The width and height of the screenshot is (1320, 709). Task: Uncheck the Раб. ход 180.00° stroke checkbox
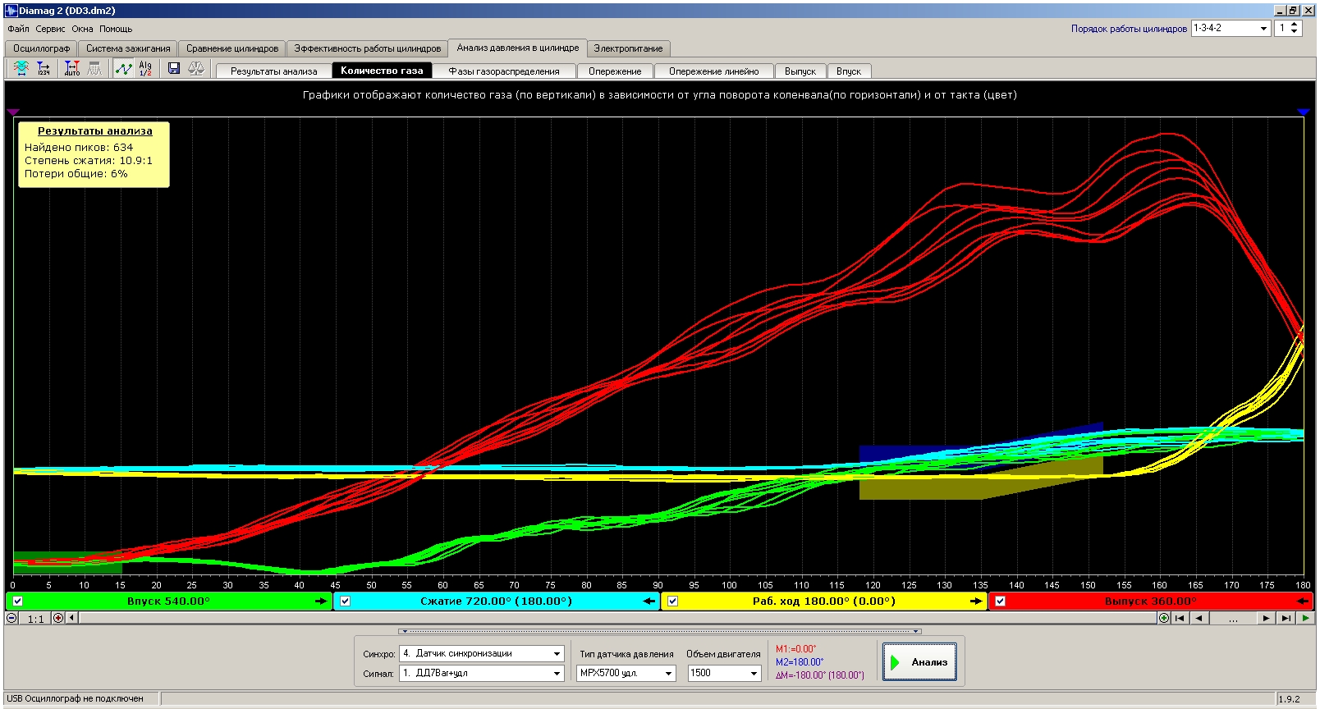672,602
